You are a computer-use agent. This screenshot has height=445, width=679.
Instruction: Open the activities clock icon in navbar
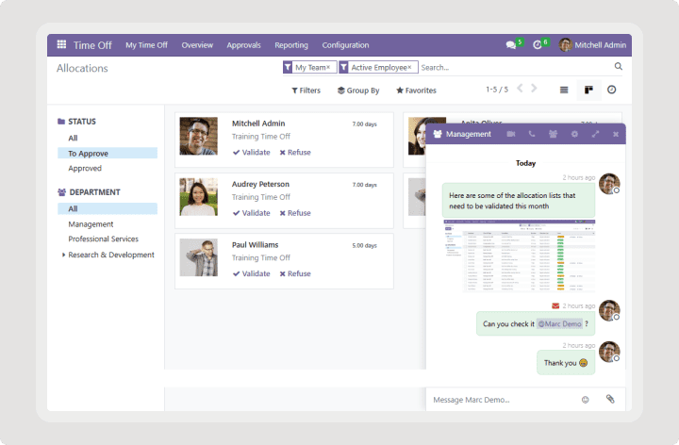click(x=538, y=44)
